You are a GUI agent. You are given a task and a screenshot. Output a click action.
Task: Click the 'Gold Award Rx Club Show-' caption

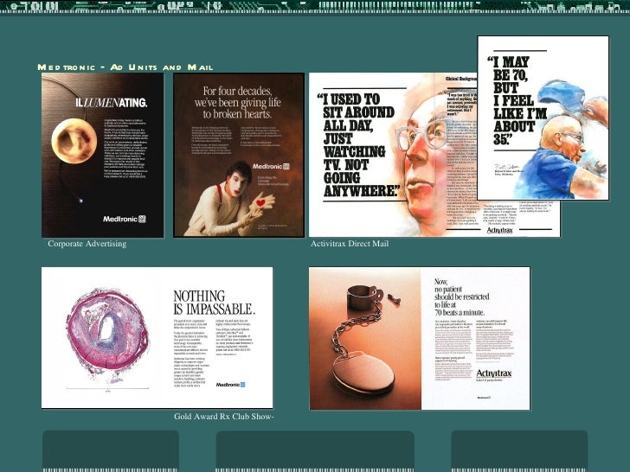coord(224,417)
